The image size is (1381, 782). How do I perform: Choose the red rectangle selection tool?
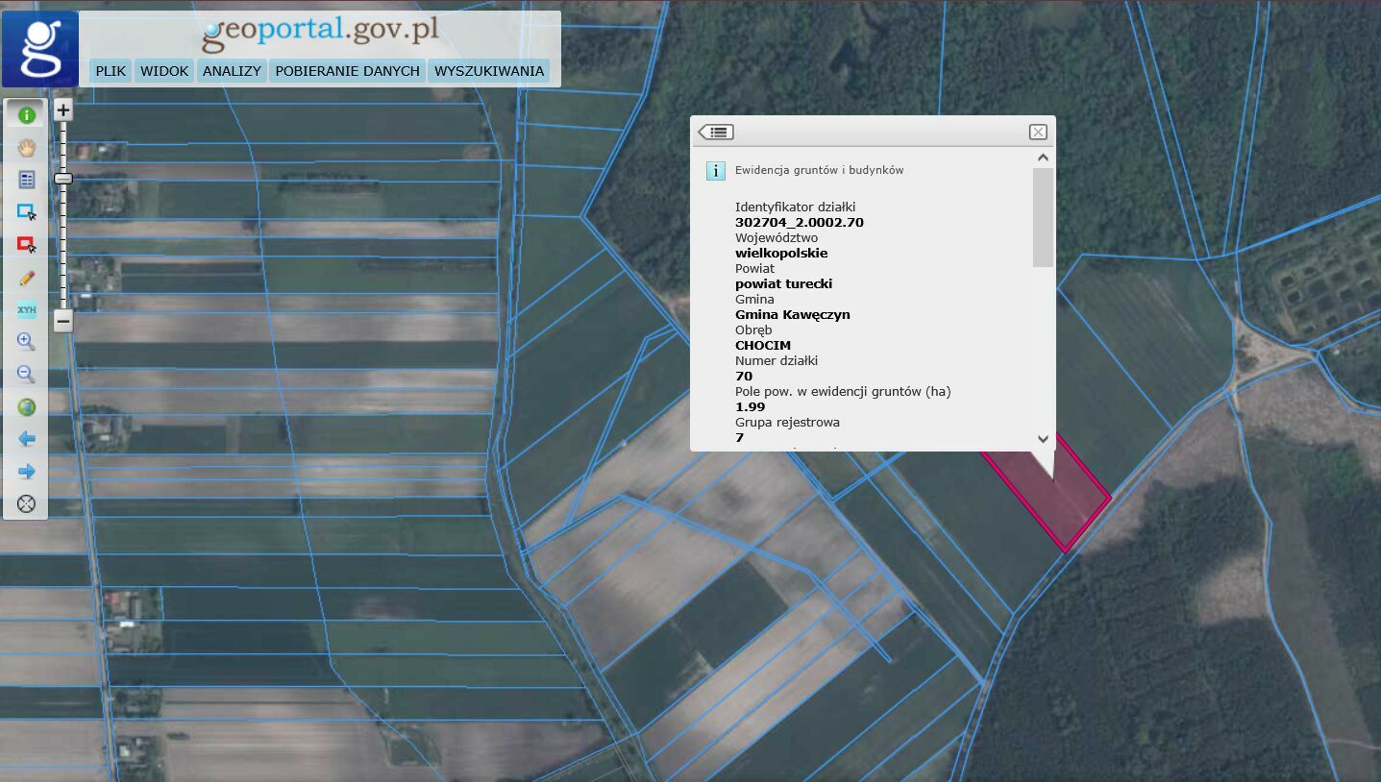pyautogui.click(x=26, y=245)
